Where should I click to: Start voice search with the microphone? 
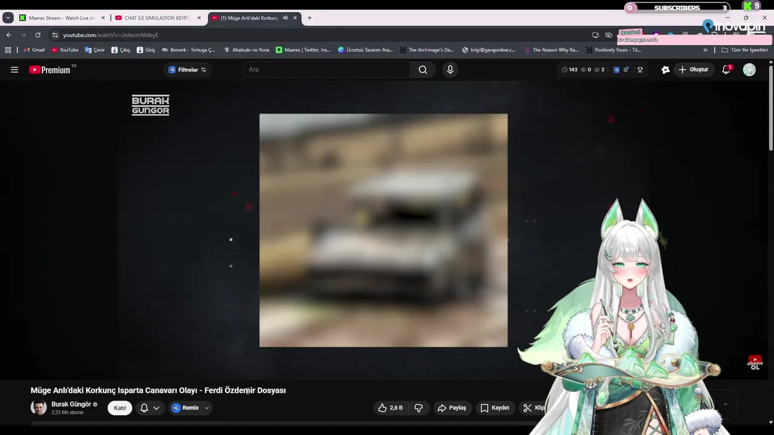pos(450,69)
